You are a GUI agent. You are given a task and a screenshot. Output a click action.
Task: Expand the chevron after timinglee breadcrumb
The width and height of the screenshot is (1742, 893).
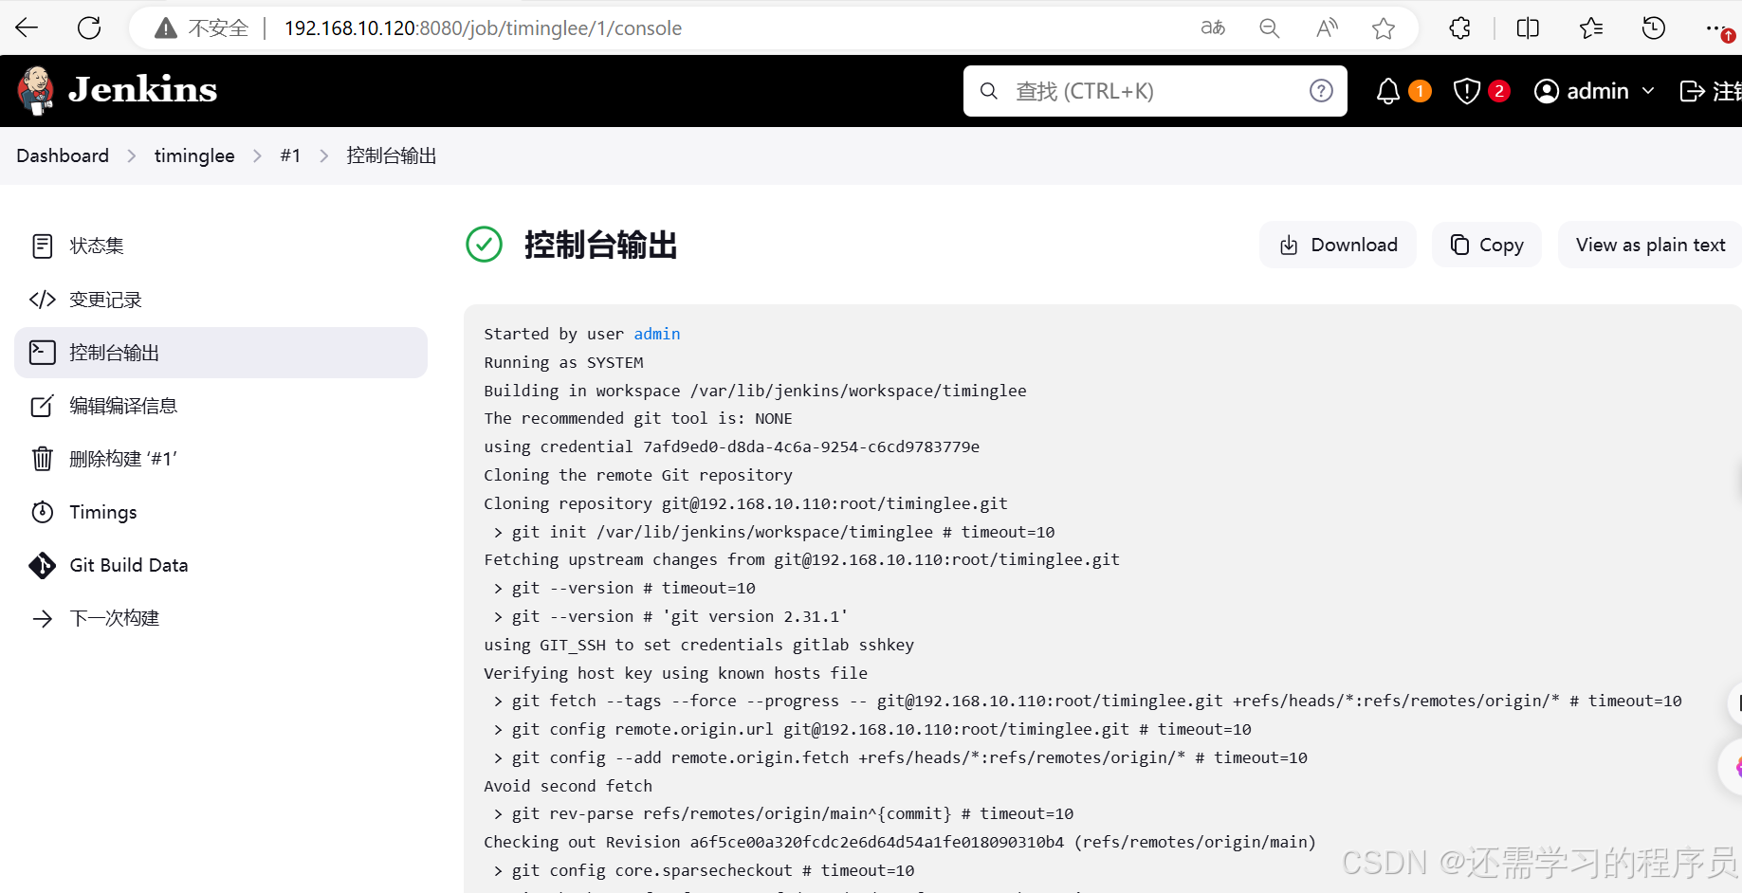[257, 155]
